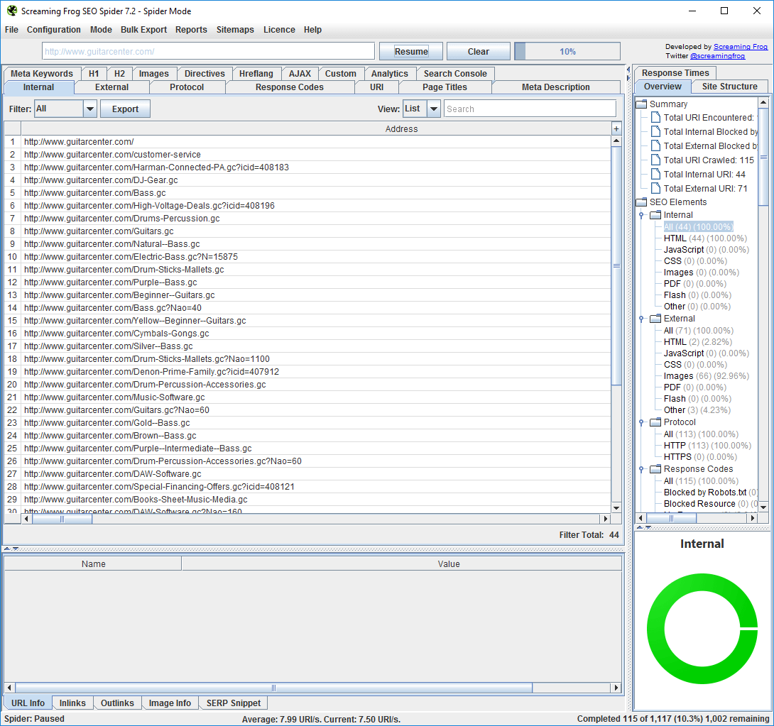Switch to the Response Codes tab
Viewport: 774px width, 726px height.
pyautogui.click(x=290, y=87)
